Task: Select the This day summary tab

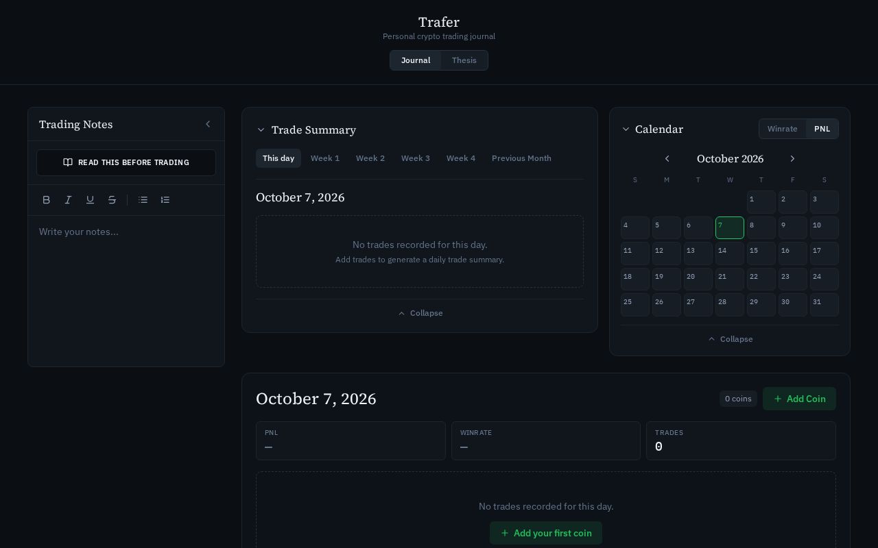Action: [x=278, y=158]
